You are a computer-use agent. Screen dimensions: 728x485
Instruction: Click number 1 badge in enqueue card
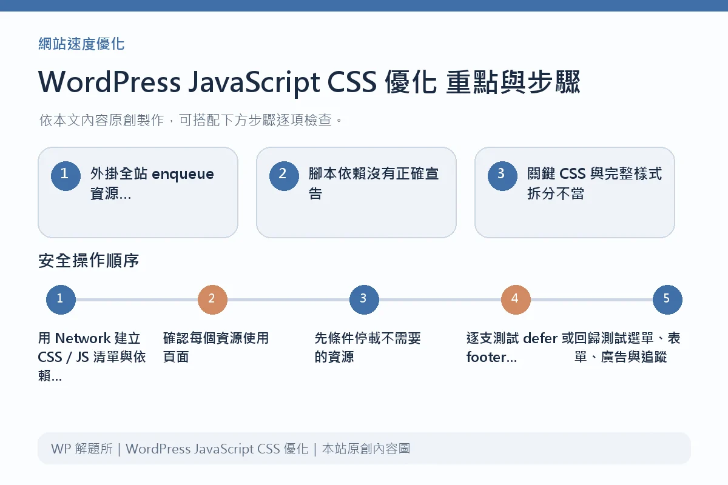click(66, 175)
